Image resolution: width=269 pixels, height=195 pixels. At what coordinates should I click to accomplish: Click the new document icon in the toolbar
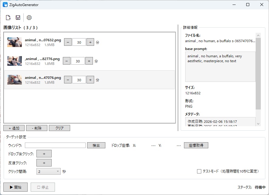8,17
